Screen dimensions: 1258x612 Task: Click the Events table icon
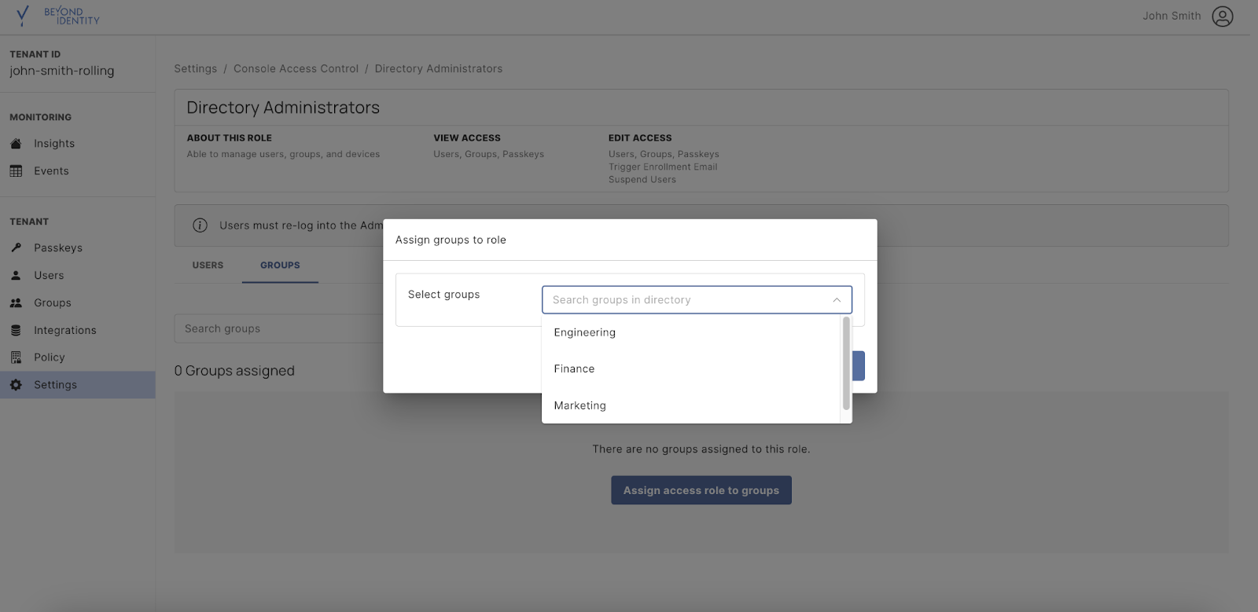(x=16, y=171)
